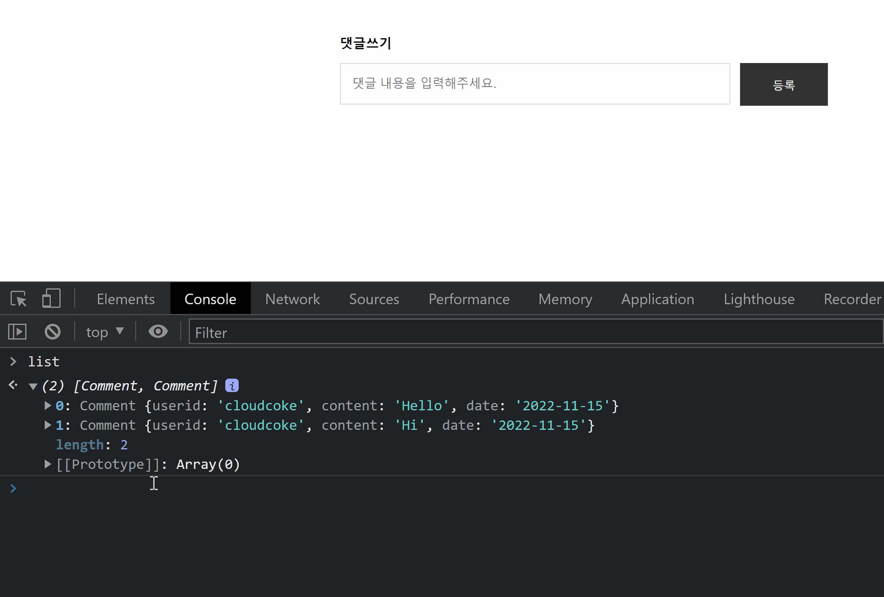The image size is (884, 597).
Task: Switch to the Elements tab
Action: point(126,299)
